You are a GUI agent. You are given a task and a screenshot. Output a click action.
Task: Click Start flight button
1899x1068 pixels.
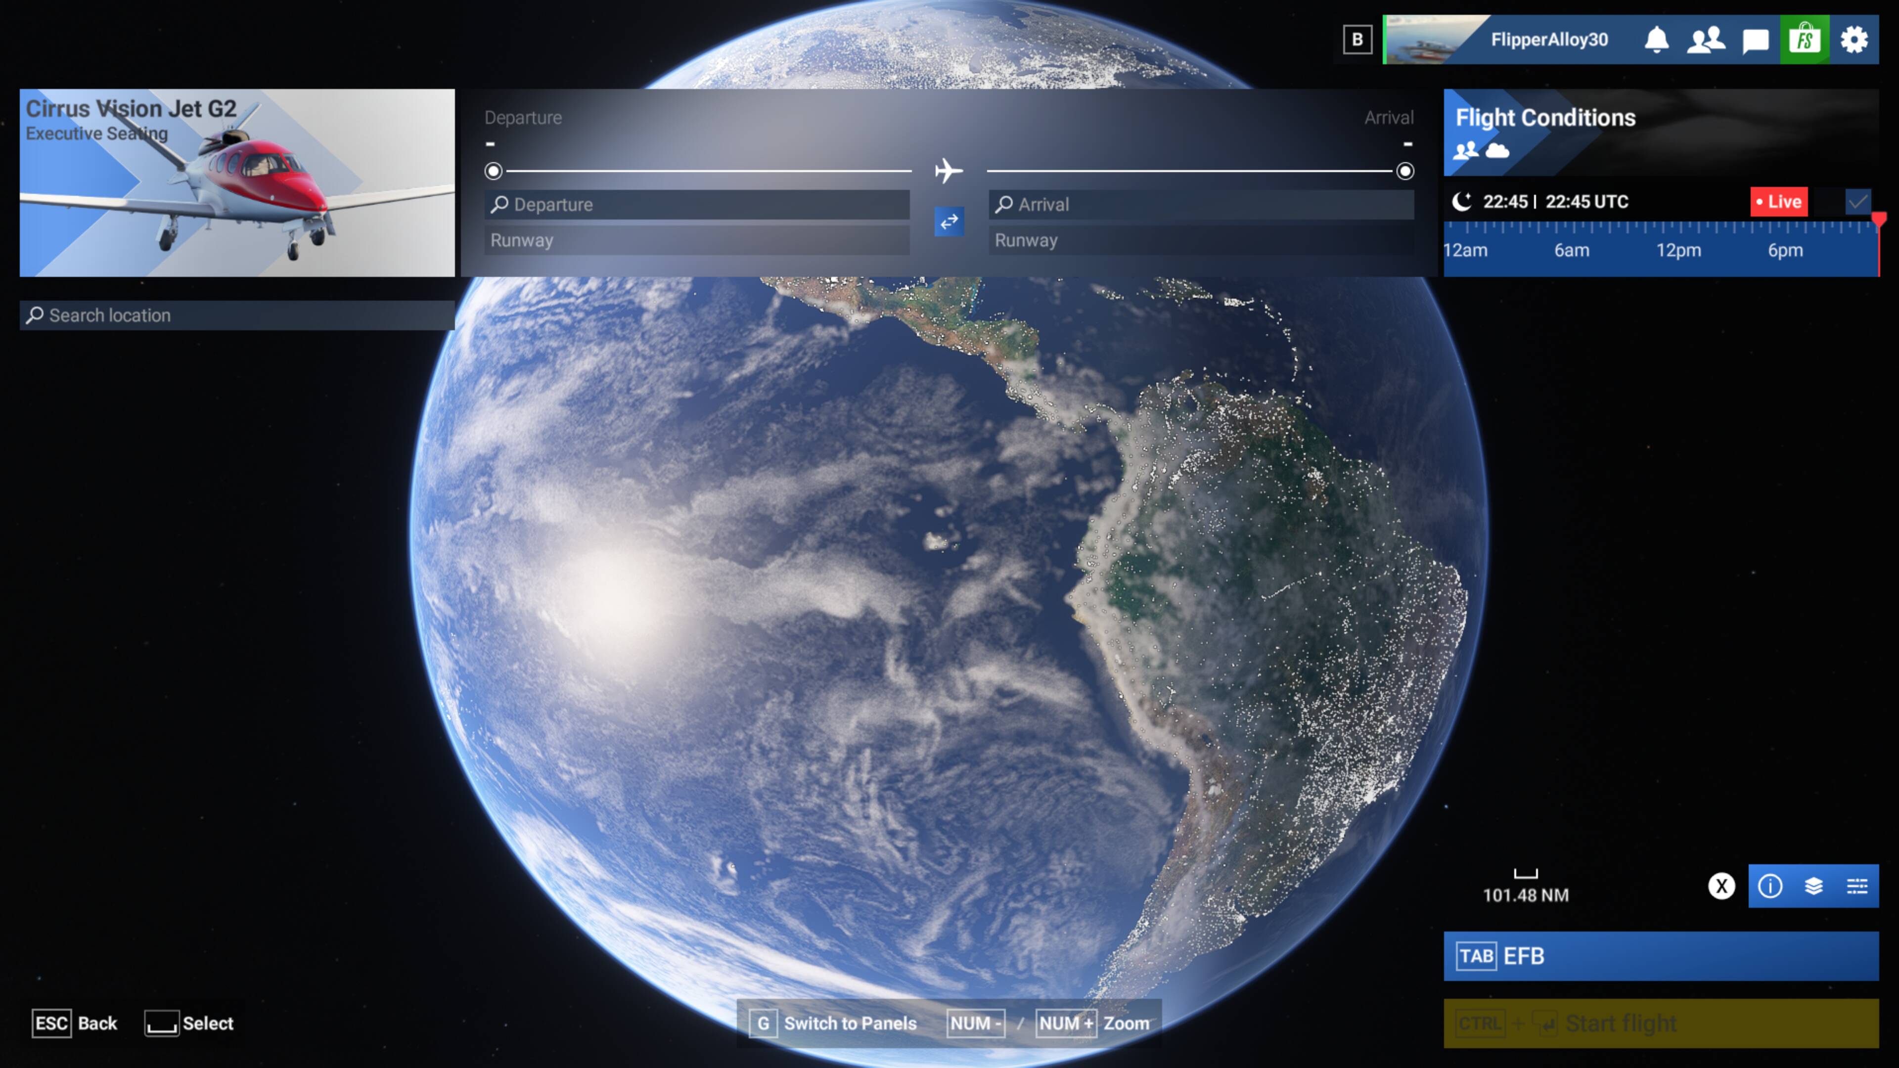point(1661,1023)
